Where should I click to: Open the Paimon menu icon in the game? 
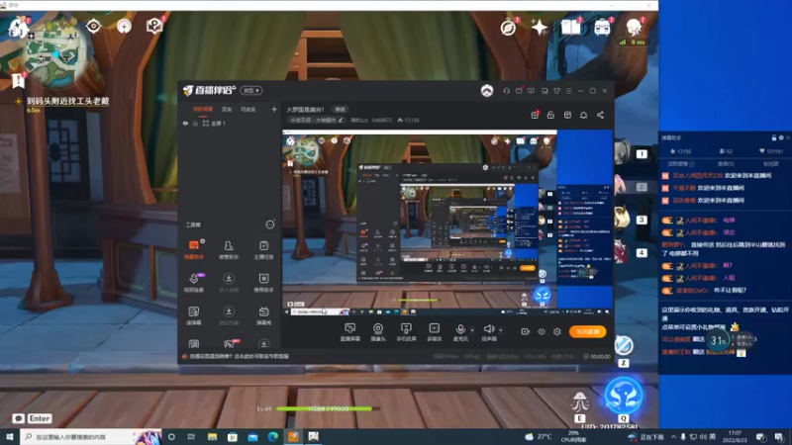tap(18, 28)
